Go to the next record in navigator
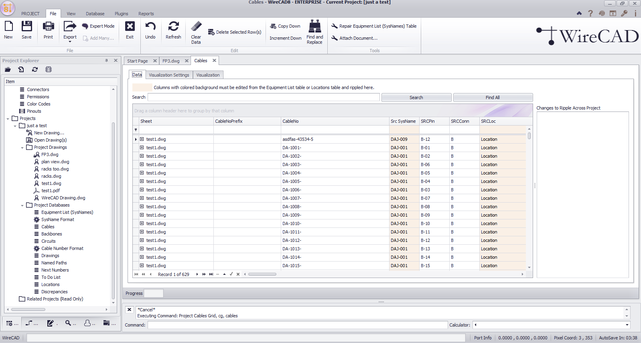The height and width of the screenshot is (343, 641). coord(197,274)
